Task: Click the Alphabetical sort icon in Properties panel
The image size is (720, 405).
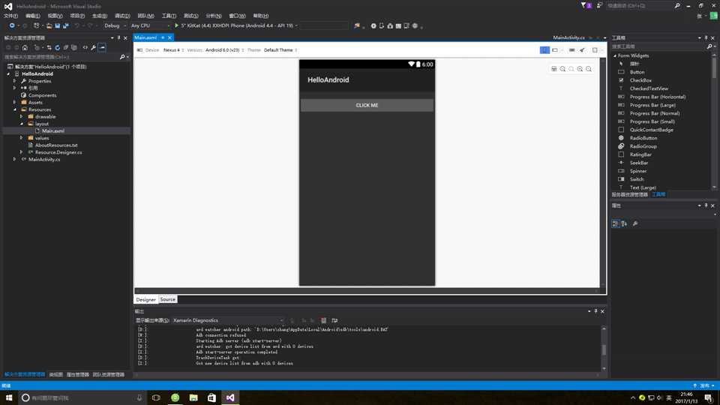Action: (x=624, y=223)
